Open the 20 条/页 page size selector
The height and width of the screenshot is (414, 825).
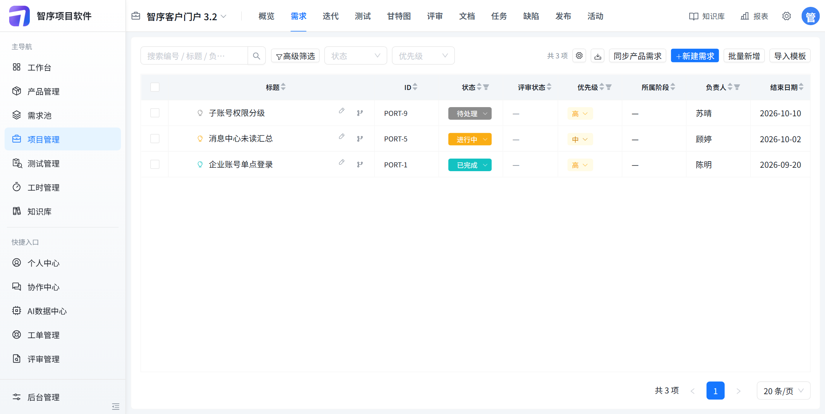pyautogui.click(x=783, y=391)
